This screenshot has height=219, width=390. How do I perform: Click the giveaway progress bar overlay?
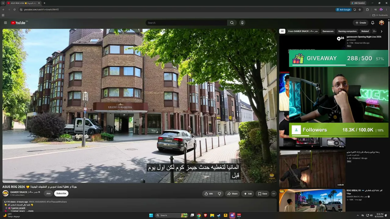click(339, 58)
